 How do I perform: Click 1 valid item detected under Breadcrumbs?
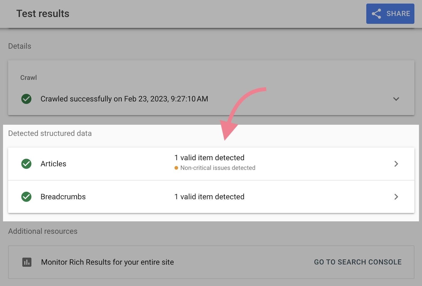tap(209, 196)
